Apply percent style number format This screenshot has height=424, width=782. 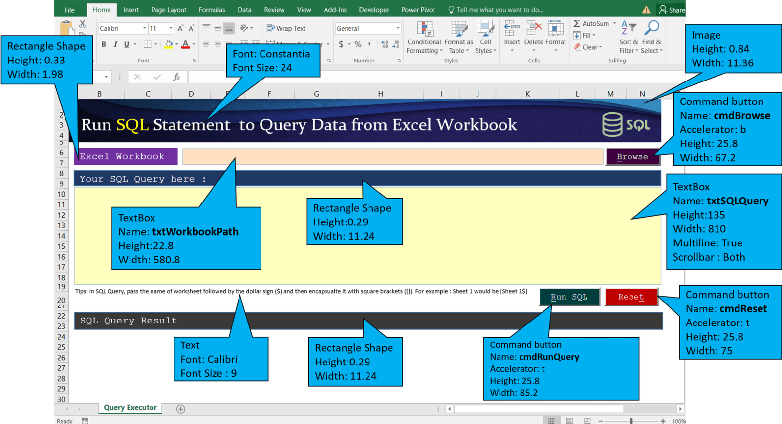358,44
